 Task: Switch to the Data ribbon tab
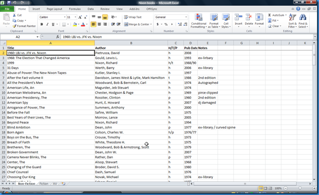tap(91, 9)
